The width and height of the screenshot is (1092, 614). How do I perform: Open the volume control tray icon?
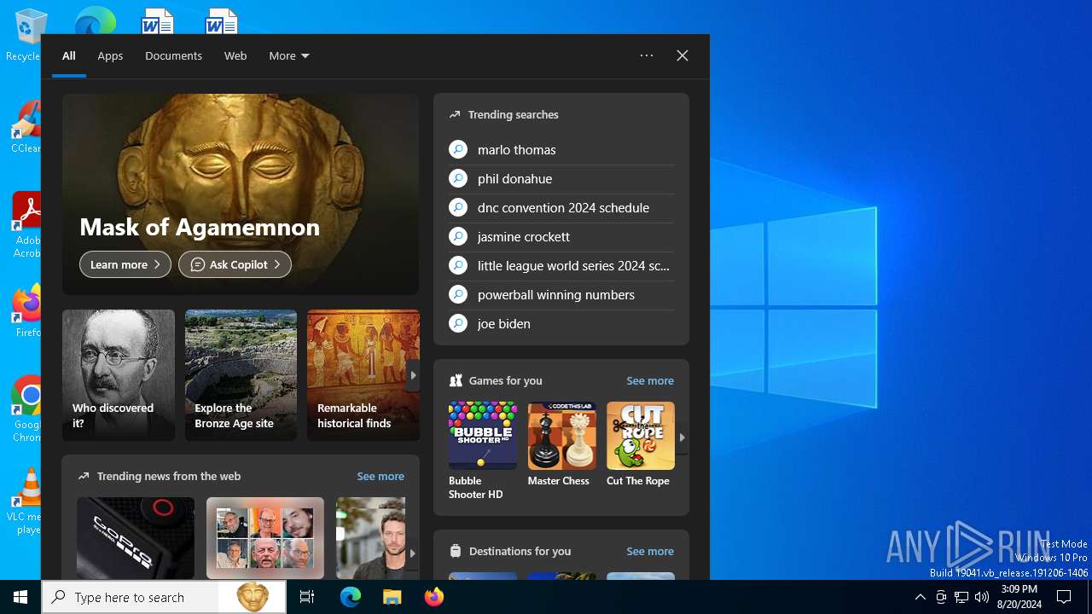(982, 597)
